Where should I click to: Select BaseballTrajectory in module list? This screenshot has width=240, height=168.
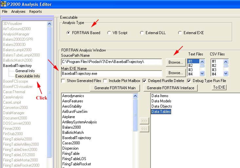pyautogui.click(x=76, y=138)
